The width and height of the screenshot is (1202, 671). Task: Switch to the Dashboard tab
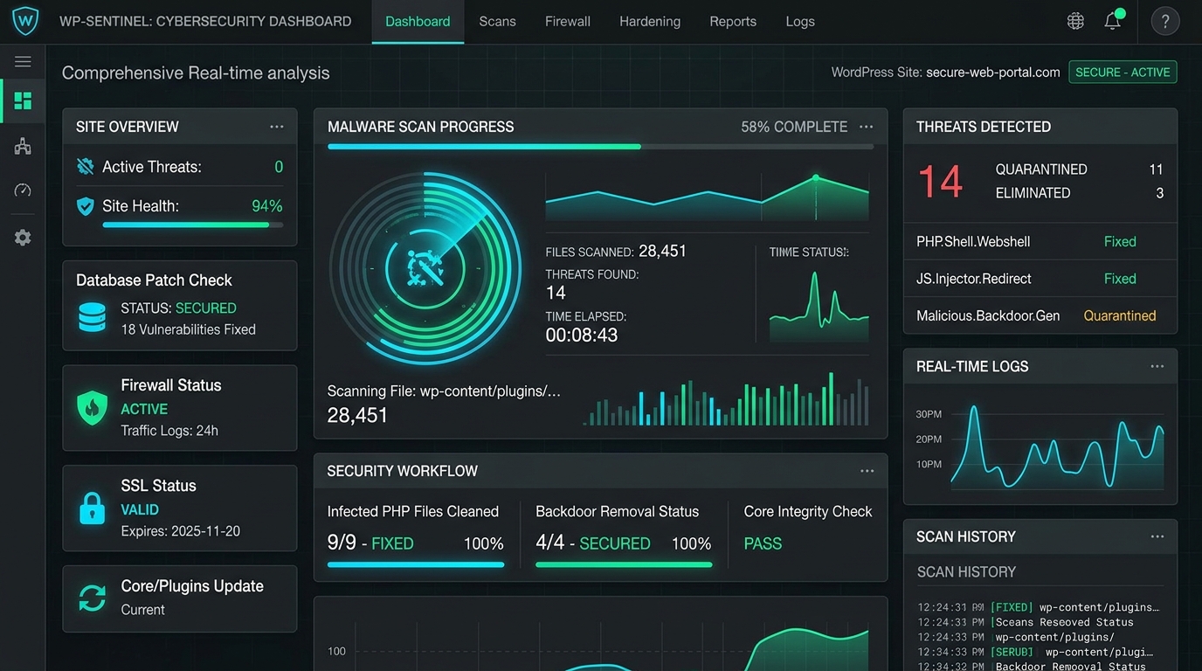(418, 21)
